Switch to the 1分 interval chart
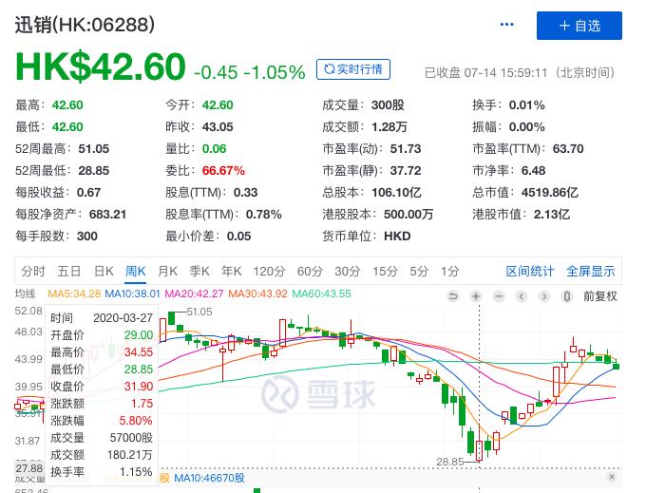The image size is (646, 493). click(x=449, y=271)
